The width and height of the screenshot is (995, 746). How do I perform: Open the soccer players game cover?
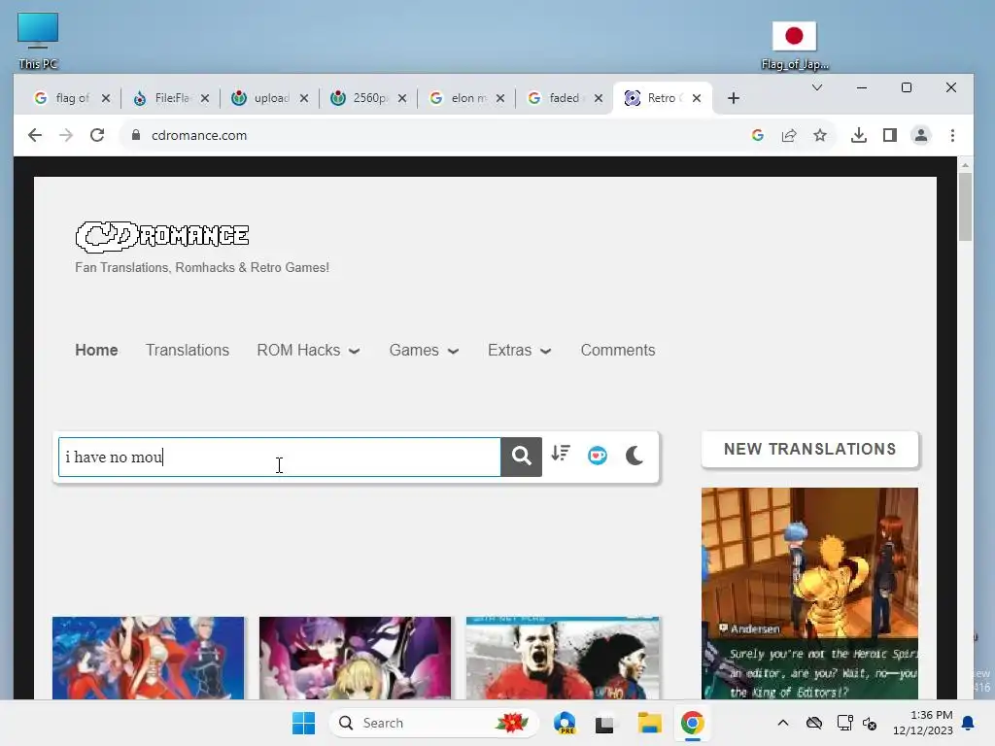pyautogui.click(x=563, y=658)
